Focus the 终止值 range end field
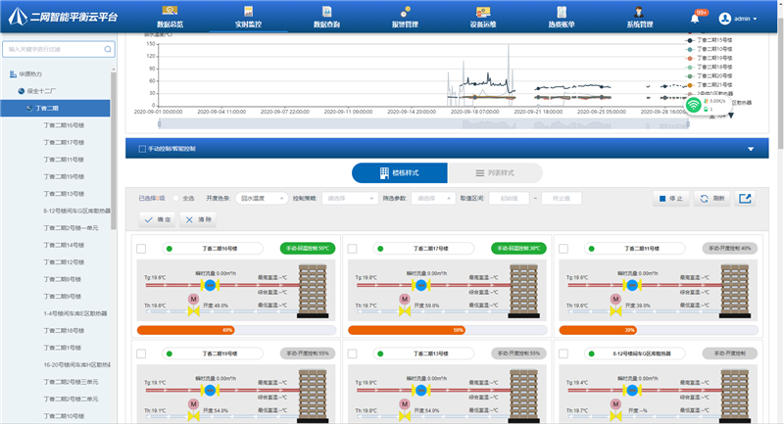The width and height of the screenshot is (784, 424). [562, 198]
